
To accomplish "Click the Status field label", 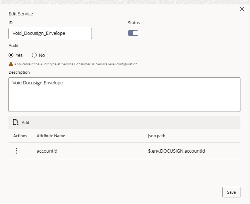I will click(134, 23).
